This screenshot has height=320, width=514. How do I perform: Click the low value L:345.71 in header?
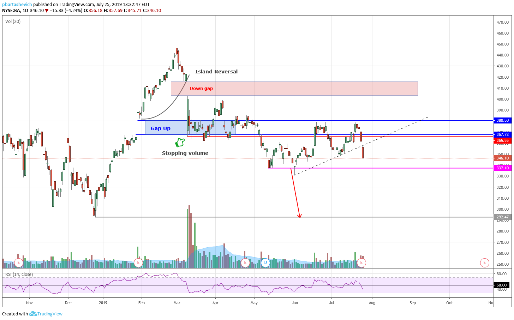[x=132, y=11]
